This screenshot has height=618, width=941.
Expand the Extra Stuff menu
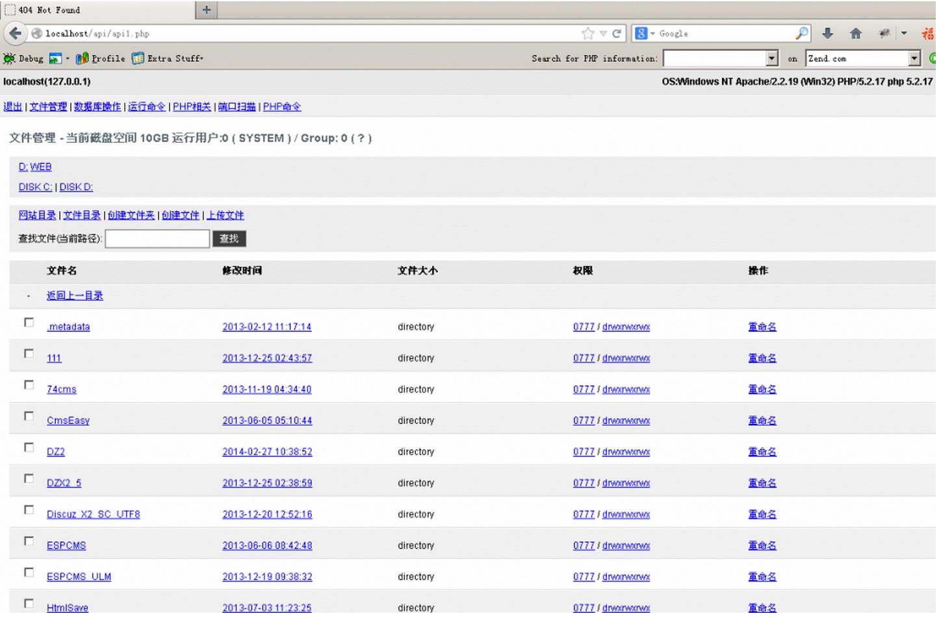tap(168, 59)
